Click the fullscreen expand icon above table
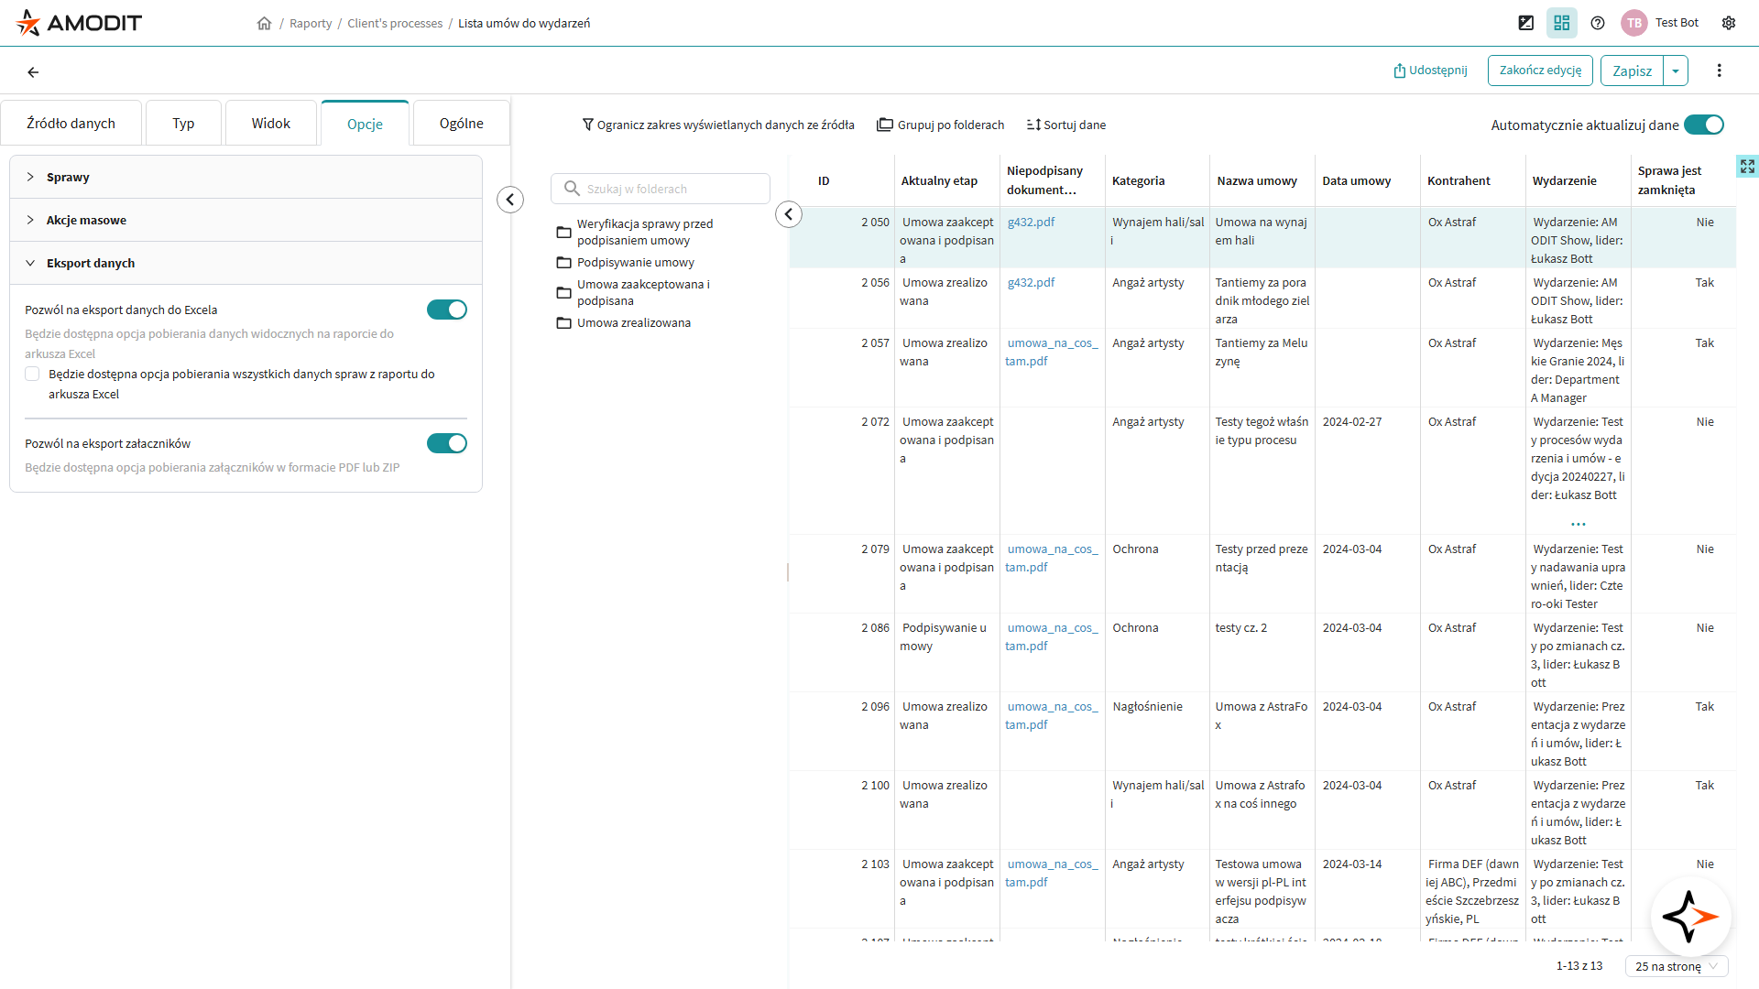This screenshot has width=1759, height=989. coord(1746,166)
